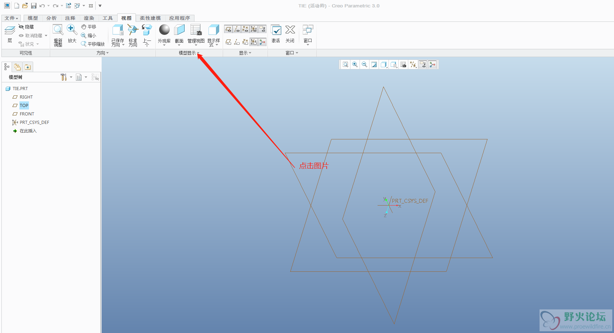The width and height of the screenshot is (614, 333).
Task: Click Zoom Out in the graphics toolbar
Action: click(x=365, y=64)
